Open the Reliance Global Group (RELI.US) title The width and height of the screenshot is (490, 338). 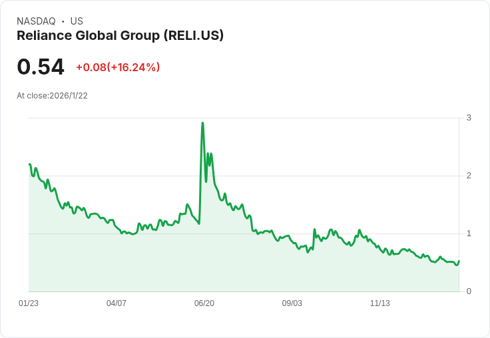tap(120, 36)
